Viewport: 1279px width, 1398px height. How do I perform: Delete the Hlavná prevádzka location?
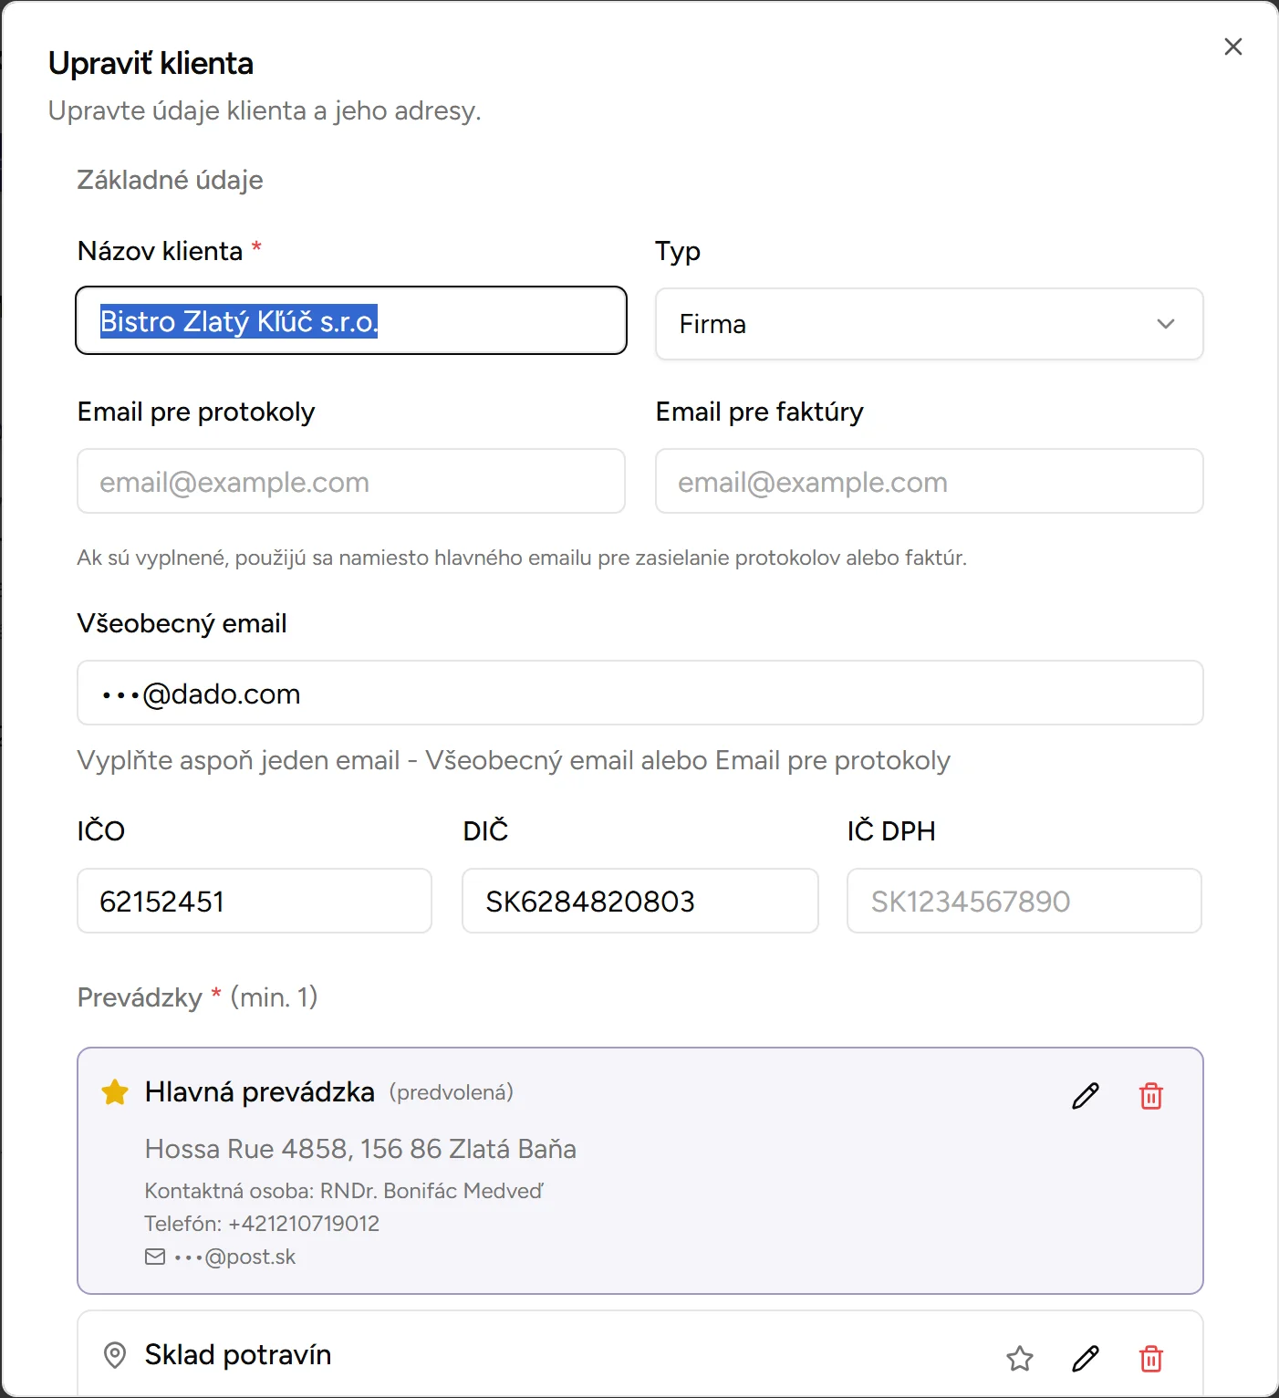coord(1150,1095)
